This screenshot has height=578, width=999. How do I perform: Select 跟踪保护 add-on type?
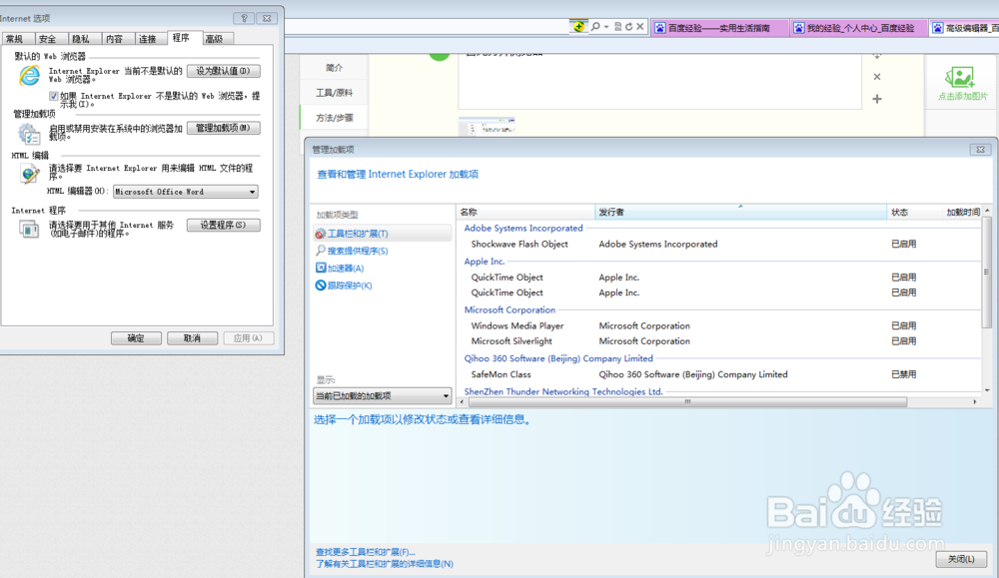344,286
